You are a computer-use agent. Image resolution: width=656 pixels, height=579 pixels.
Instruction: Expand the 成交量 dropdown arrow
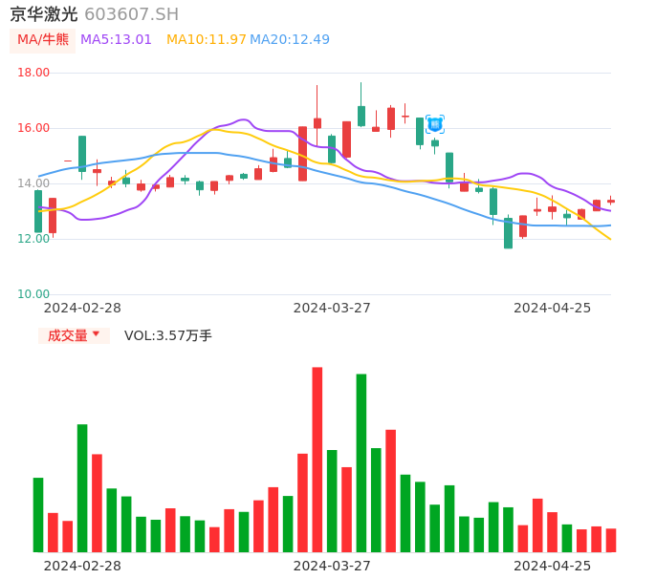tap(96, 334)
